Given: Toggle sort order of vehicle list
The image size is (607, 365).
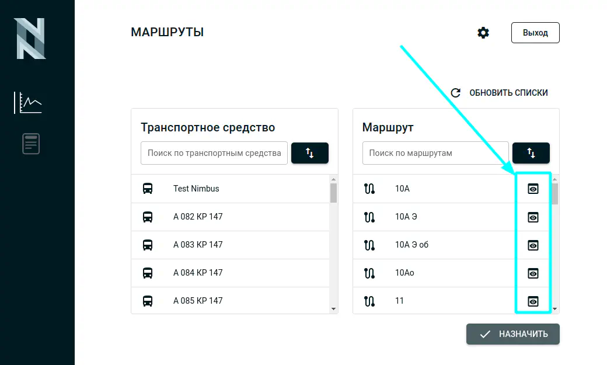Looking at the screenshot, I should pos(309,153).
